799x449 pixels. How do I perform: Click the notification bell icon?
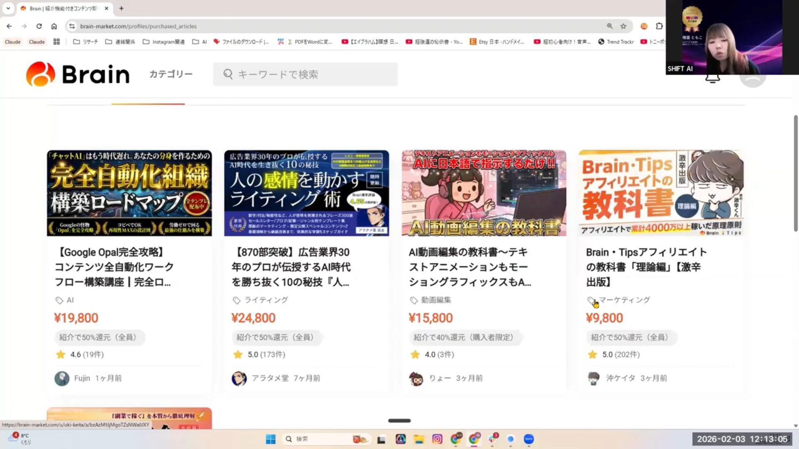tap(712, 79)
